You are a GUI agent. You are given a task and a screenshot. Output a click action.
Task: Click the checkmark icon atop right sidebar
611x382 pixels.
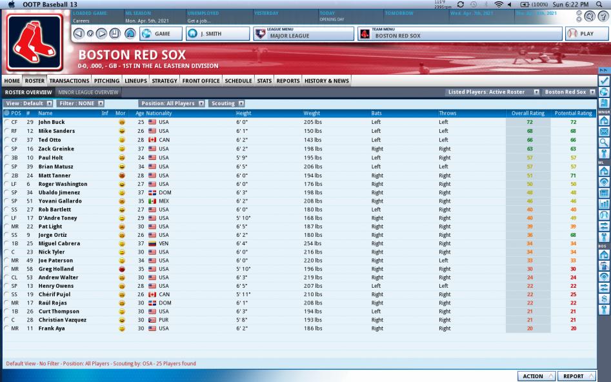tap(604, 81)
